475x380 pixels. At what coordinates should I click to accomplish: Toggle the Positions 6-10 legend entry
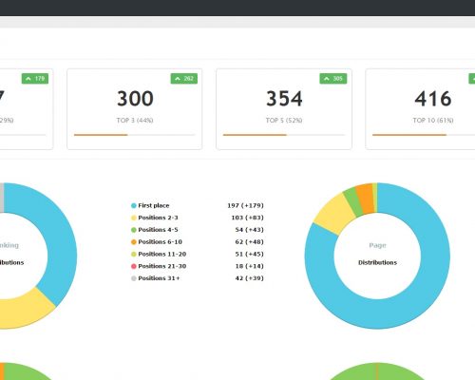point(157,242)
